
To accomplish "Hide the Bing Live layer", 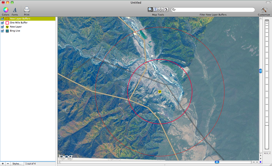I will point(2,31).
